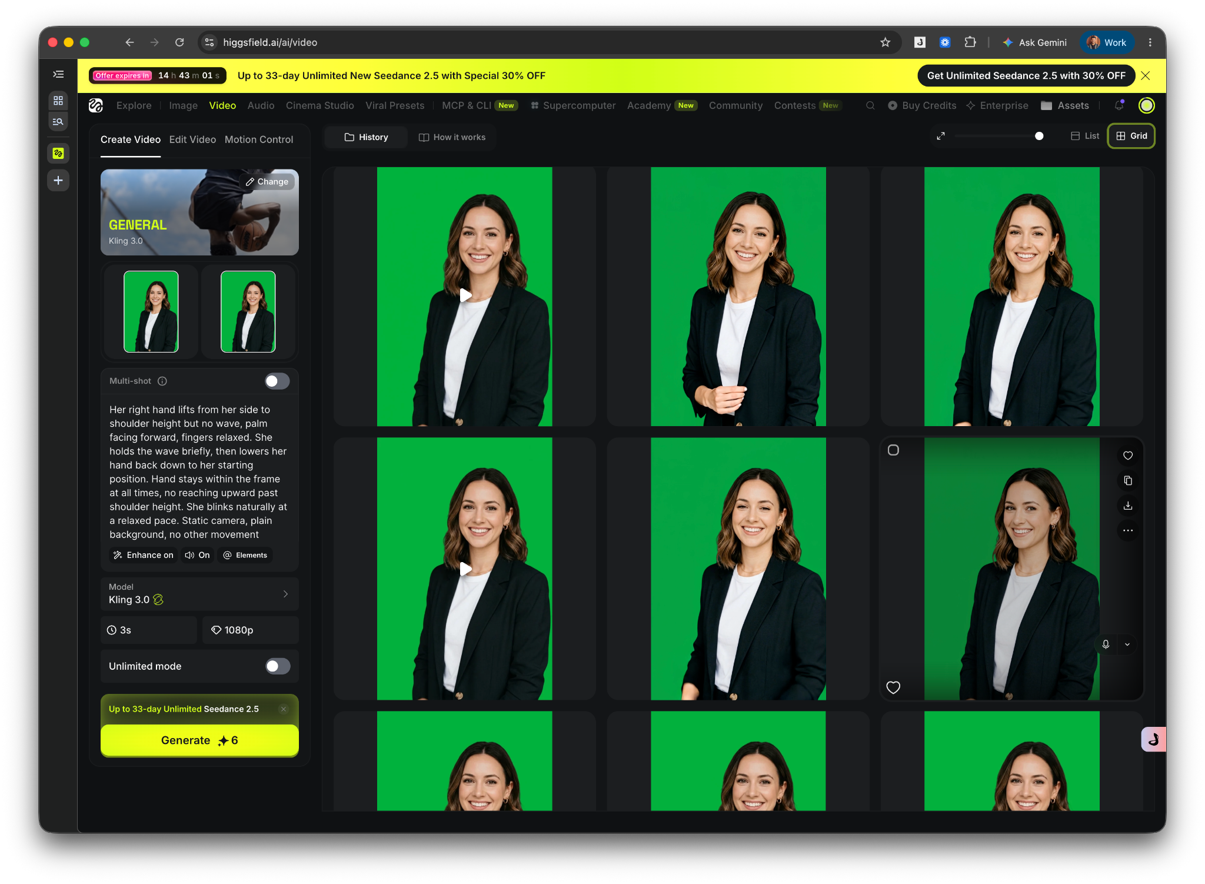The width and height of the screenshot is (1205, 884).
Task: Toggle the Multi-shot switch
Action: coord(277,381)
